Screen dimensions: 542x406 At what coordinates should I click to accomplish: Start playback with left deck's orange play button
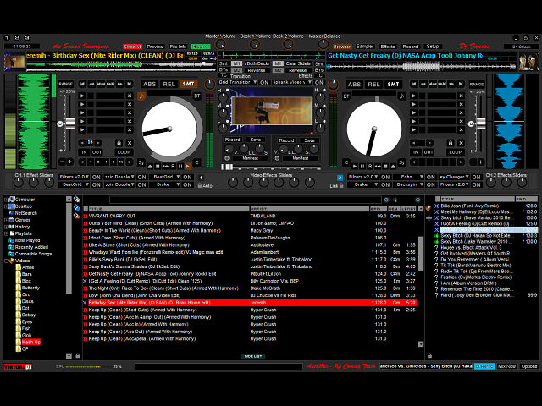[188, 167]
